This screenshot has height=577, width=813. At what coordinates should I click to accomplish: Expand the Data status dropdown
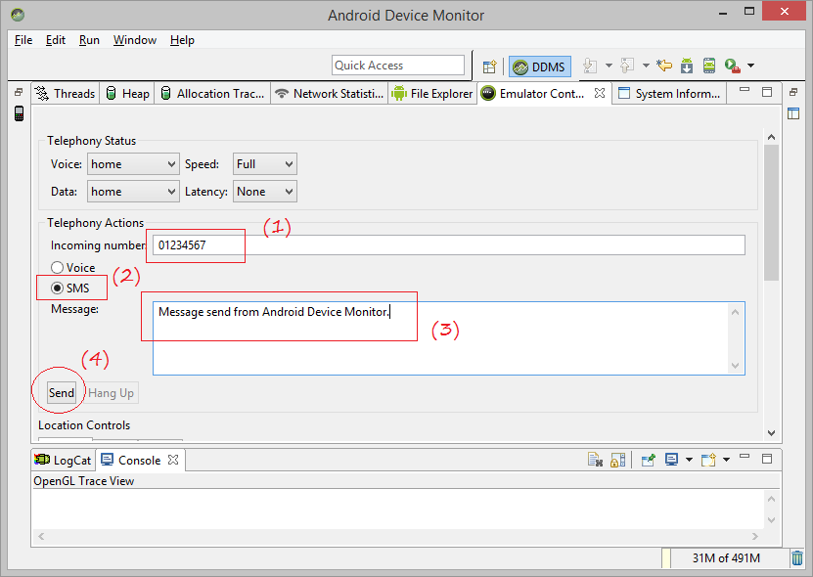[133, 192]
